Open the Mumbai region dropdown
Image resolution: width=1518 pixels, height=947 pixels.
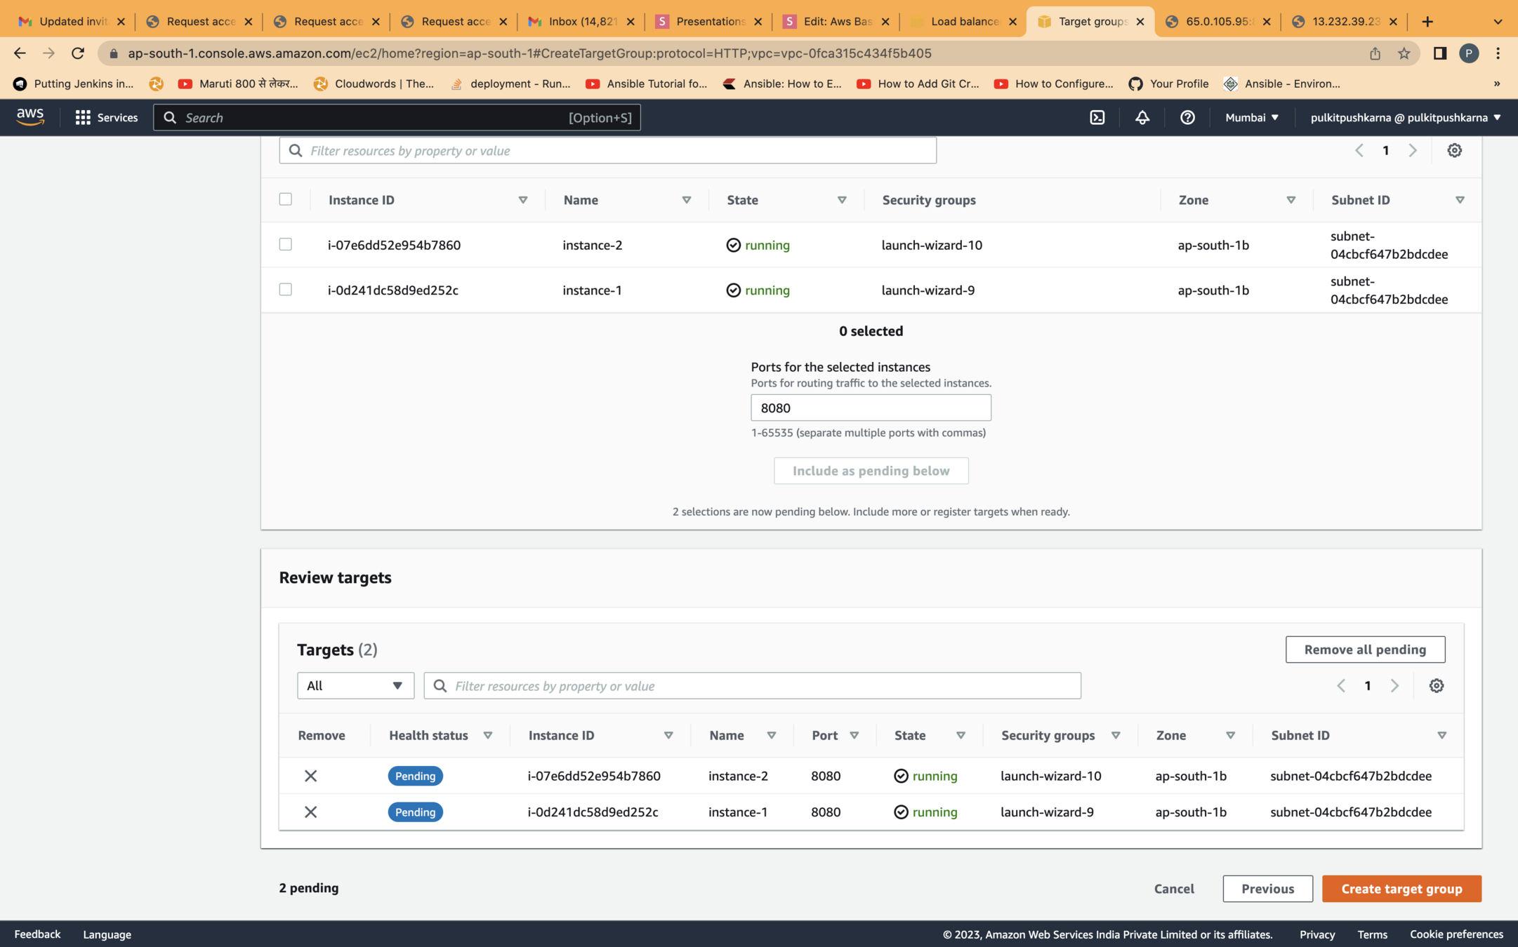pyautogui.click(x=1252, y=118)
